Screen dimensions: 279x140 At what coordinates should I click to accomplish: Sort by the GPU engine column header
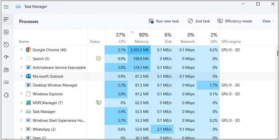coord(231,42)
